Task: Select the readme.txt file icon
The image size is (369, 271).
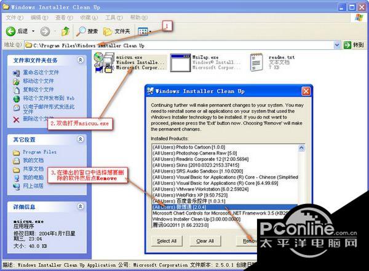Action: point(256,62)
